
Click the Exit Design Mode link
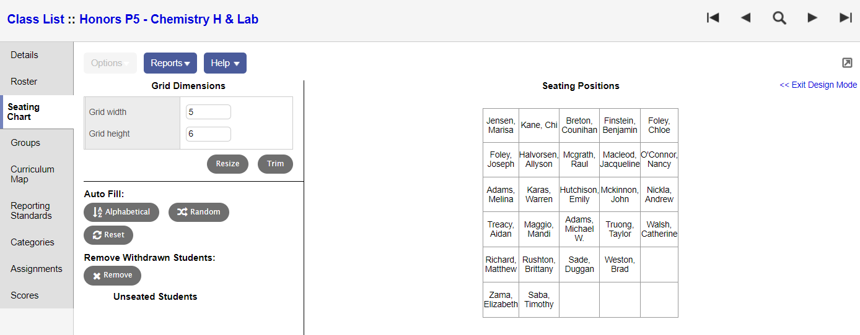pyautogui.click(x=818, y=85)
